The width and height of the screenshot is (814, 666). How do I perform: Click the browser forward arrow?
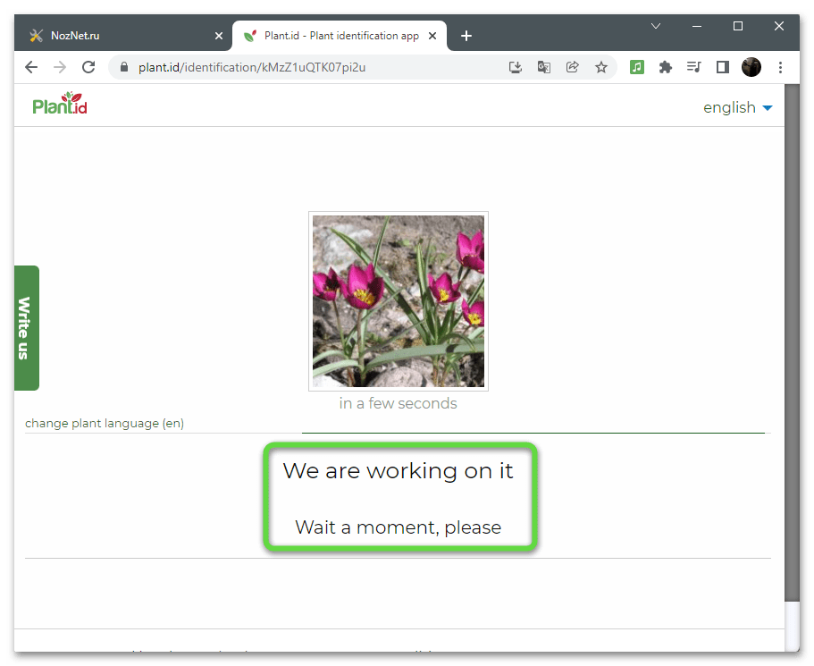point(60,67)
